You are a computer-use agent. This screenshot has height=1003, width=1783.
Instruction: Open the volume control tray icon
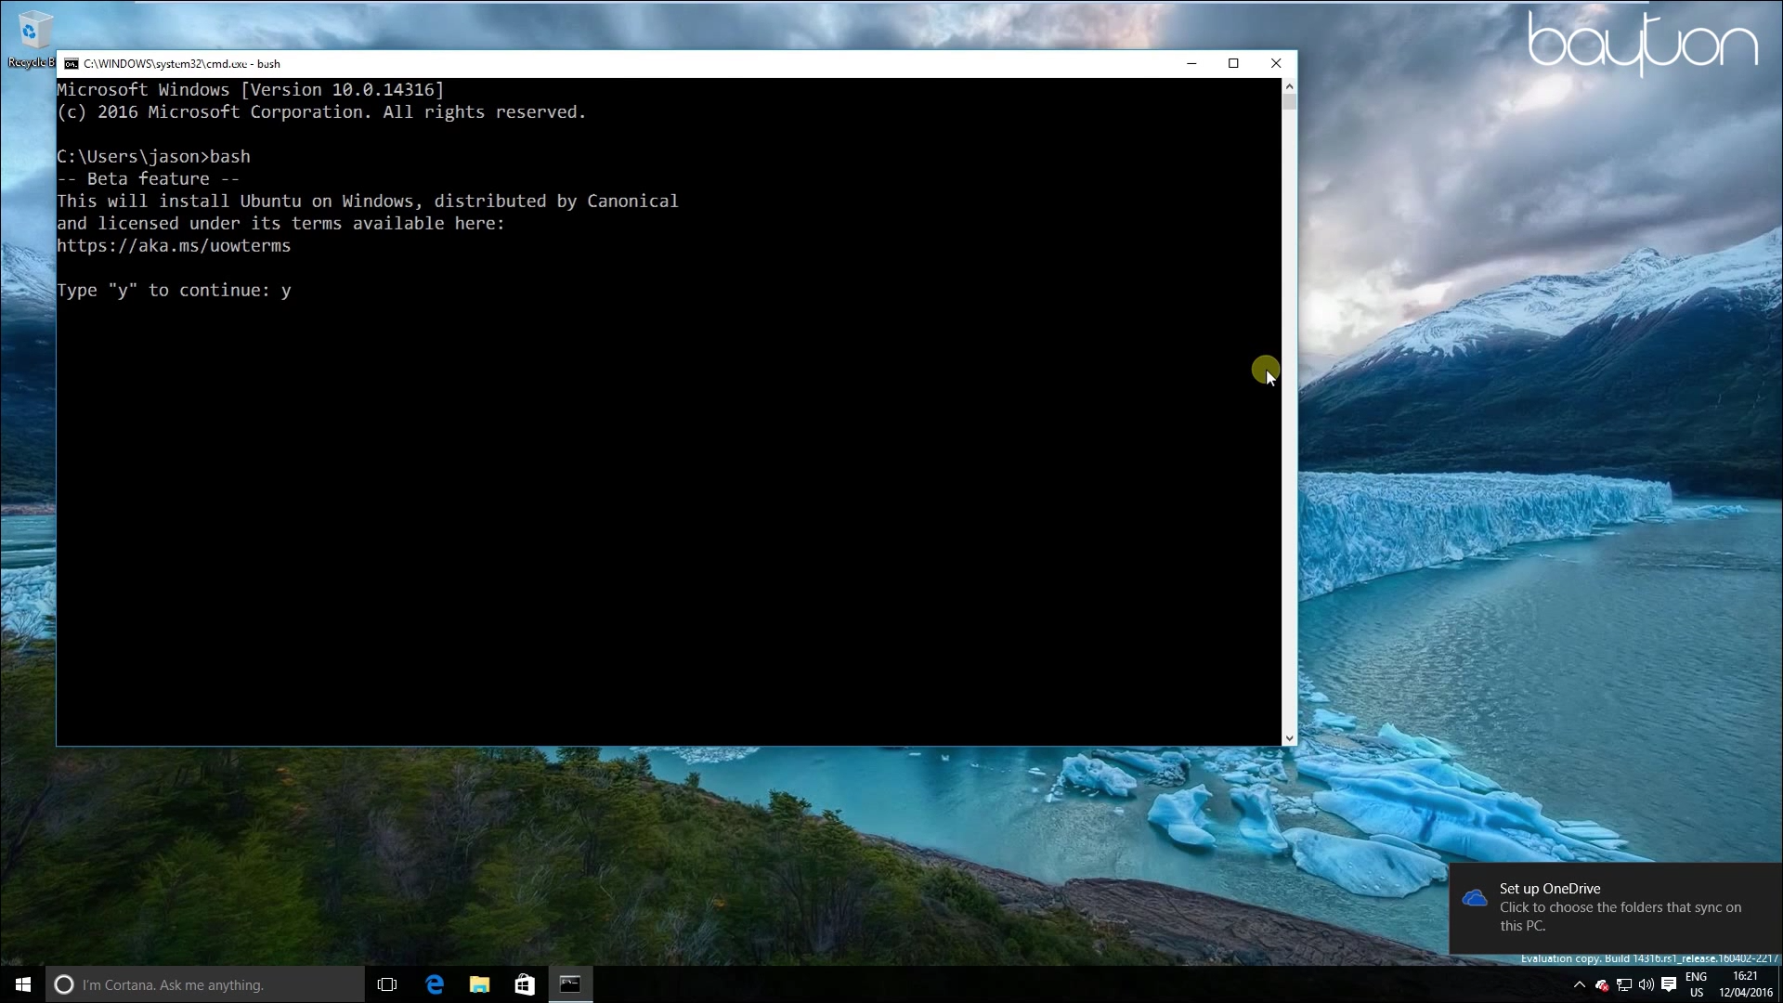1646,985
